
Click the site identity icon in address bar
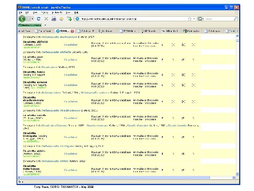coord(77,19)
